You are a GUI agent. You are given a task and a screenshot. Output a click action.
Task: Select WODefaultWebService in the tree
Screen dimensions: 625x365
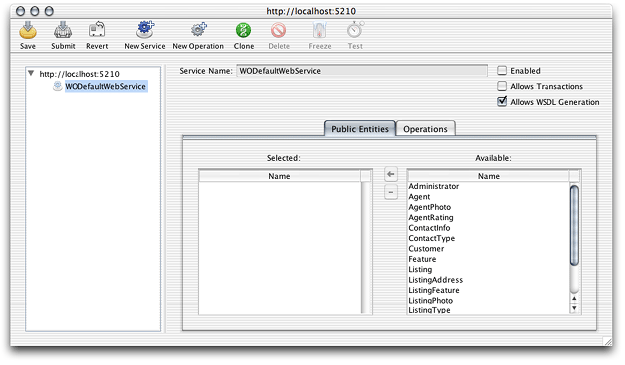pos(105,86)
